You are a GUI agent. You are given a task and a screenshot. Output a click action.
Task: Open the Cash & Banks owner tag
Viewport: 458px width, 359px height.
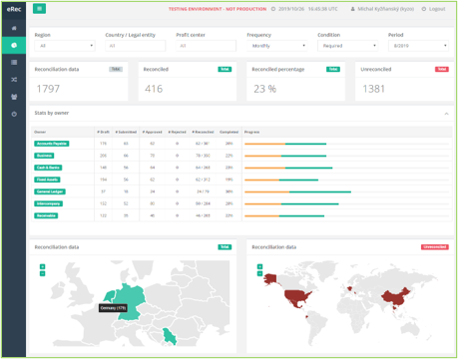pyautogui.click(x=48, y=168)
